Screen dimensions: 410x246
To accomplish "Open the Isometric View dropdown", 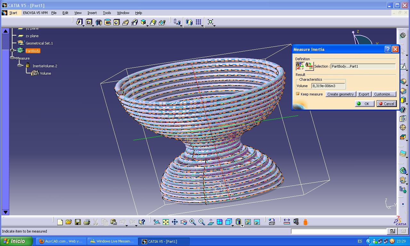I will (233, 225).
